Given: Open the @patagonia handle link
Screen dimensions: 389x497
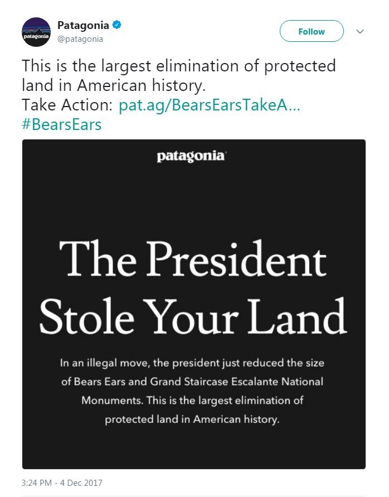Looking at the screenshot, I should pyautogui.click(x=80, y=39).
